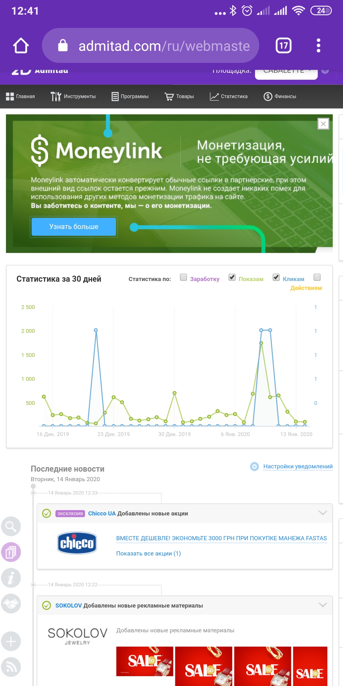
Task: Collapse the Chicco UA news card
Action: pyautogui.click(x=323, y=513)
